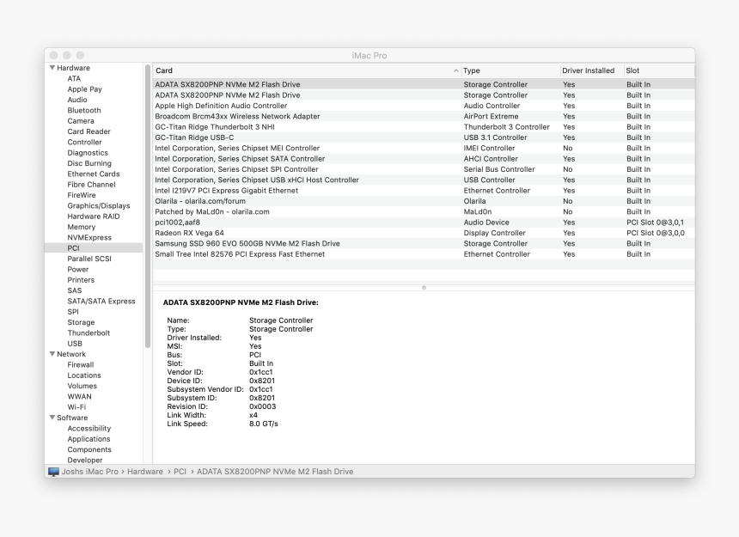Select Hardware RAID in the sidebar
The width and height of the screenshot is (739, 537).
click(x=94, y=217)
